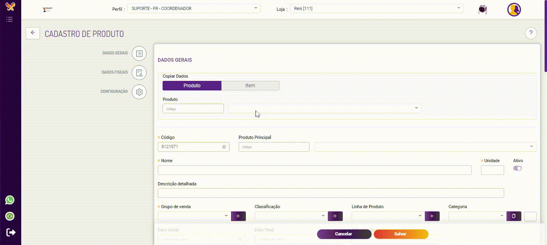Open the Dados Gerais section icon
Screen dimensions: 547x245
click(139, 53)
